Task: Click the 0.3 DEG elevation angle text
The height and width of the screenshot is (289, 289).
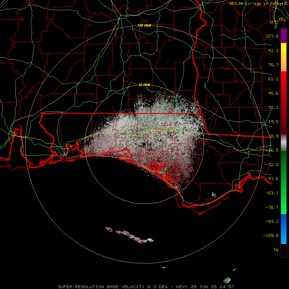Action: [x=157, y=287]
